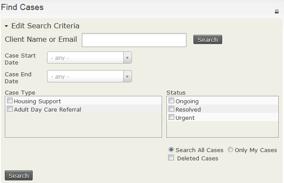Toggle the Deleted Cases checkbox

pyautogui.click(x=171, y=158)
